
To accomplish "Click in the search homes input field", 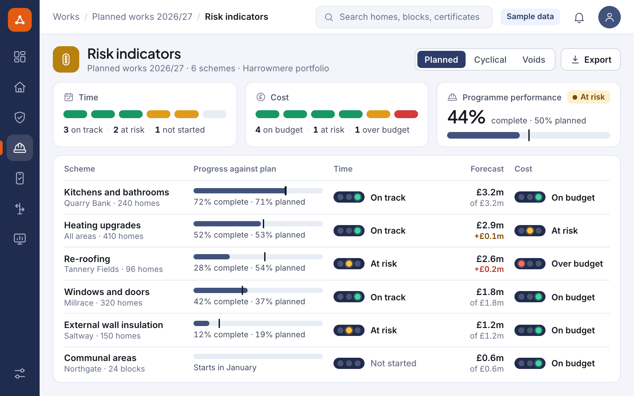I will pyautogui.click(x=404, y=17).
